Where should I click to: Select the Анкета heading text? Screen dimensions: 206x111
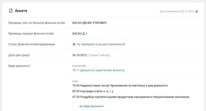point(21,11)
